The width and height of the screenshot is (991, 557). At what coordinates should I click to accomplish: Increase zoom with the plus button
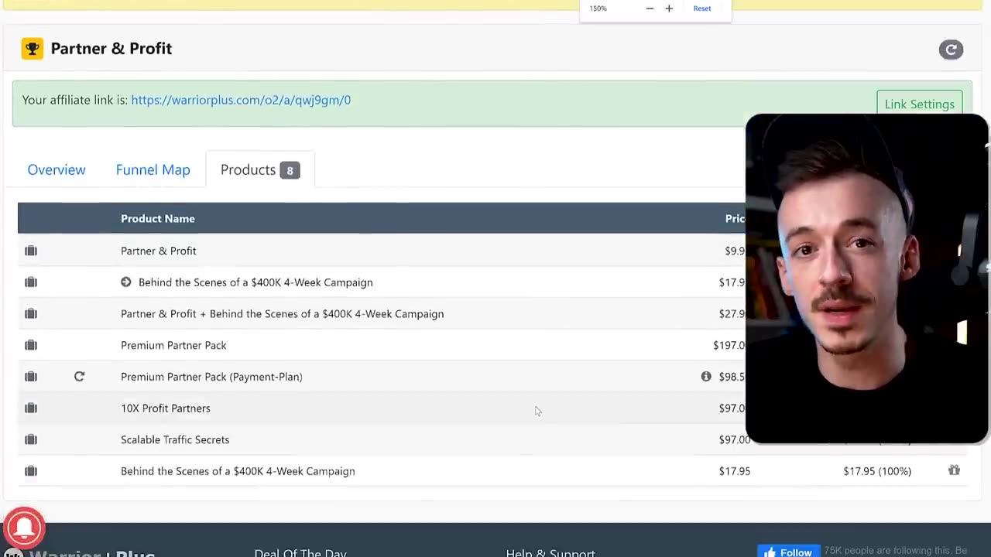coord(669,9)
